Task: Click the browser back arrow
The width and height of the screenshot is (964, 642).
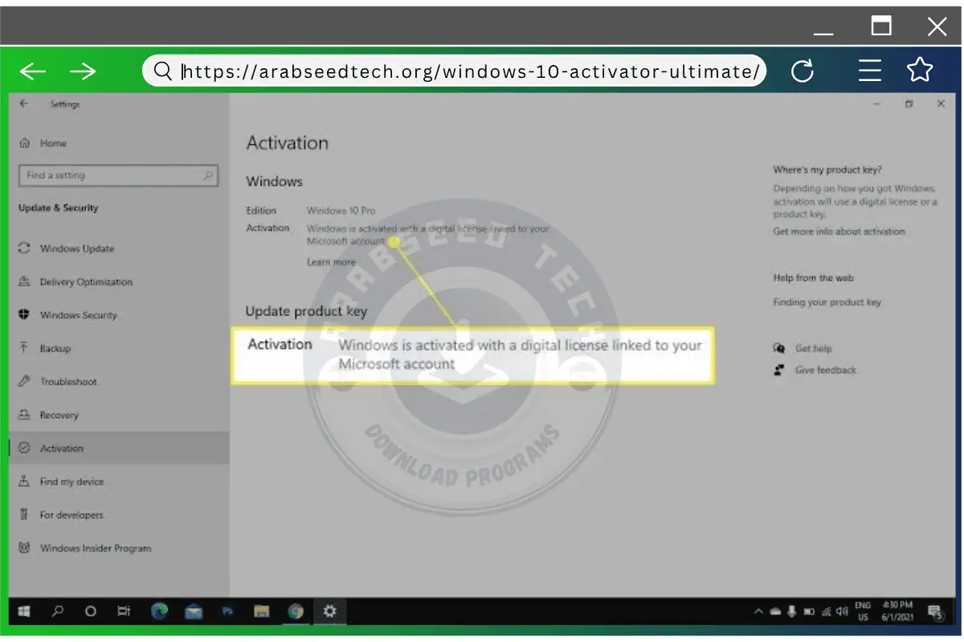Action: click(x=33, y=71)
